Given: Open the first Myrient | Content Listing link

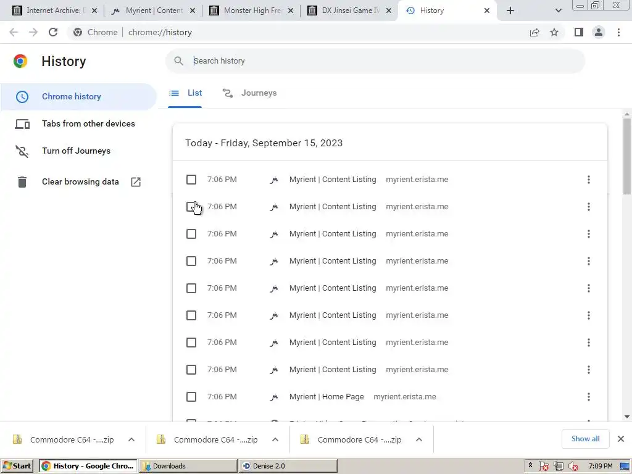Looking at the screenshot, I should [x=333, y=180].
